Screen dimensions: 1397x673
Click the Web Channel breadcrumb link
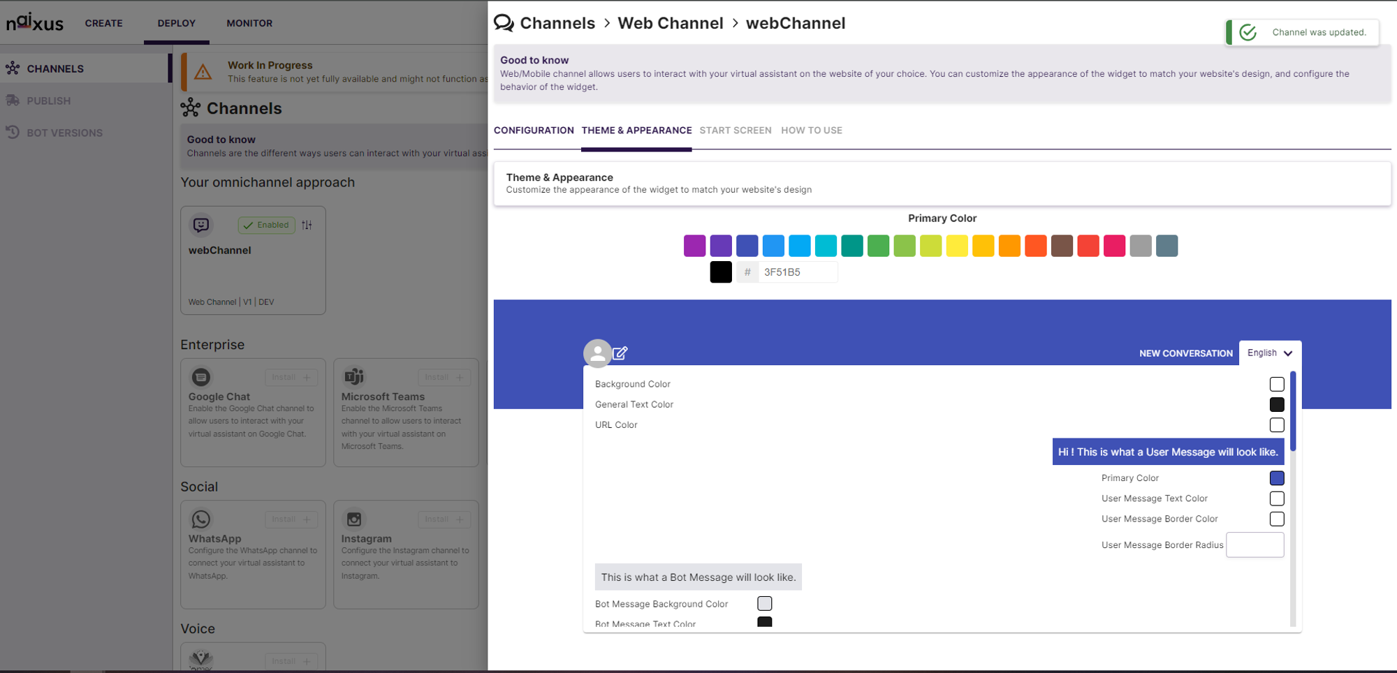pyautogui.click(x=671, y=23)
